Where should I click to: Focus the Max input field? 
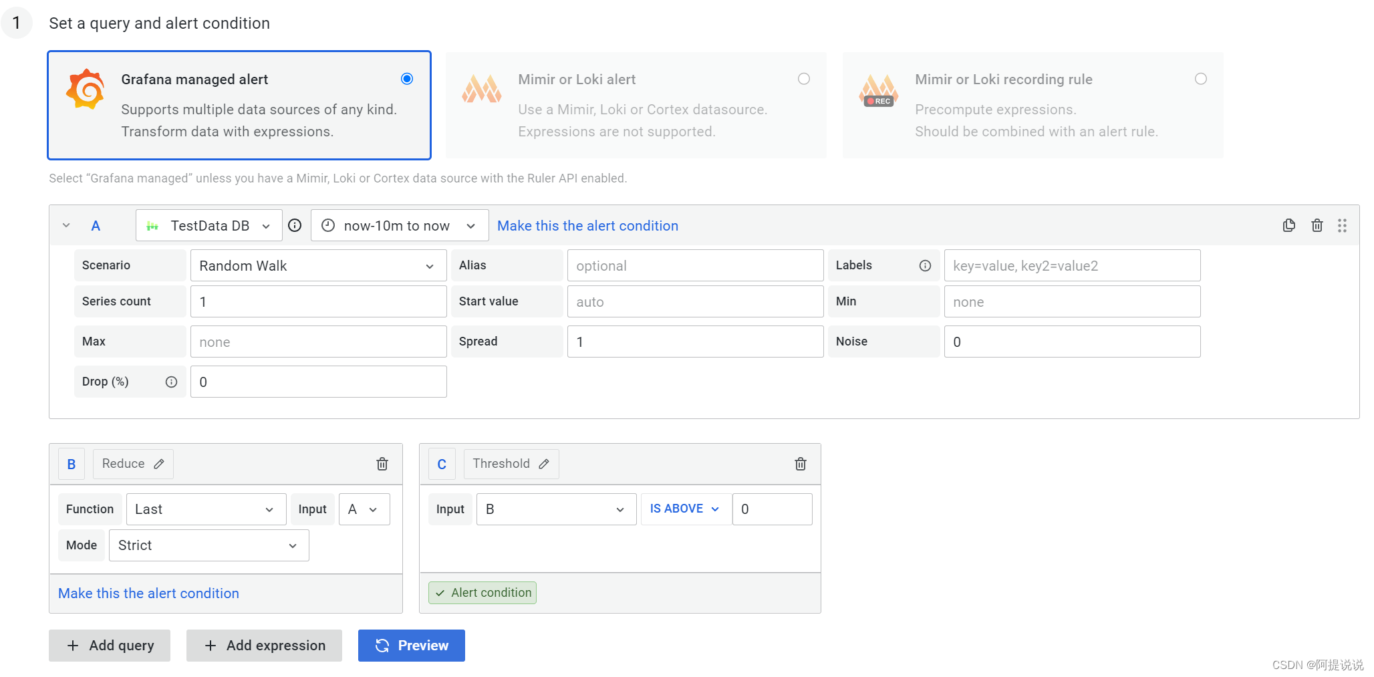(x=318, y=342)
